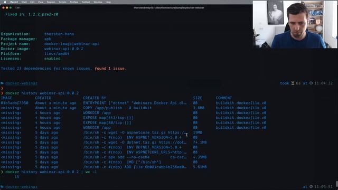Click the '74.1MB' size value
Viewport: 338px width, 190px height.
pos(200,142)
